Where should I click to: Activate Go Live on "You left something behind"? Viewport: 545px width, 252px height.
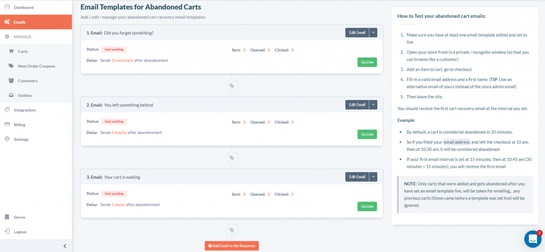click(x=367, y=135)
